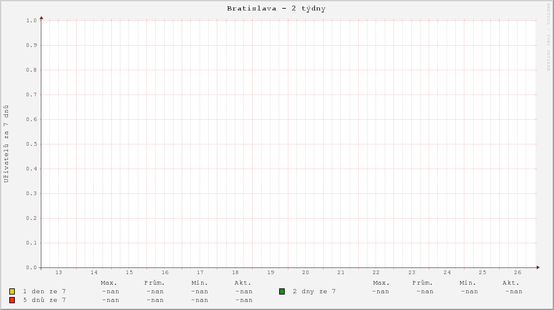Select the legend text 2 dny ze 7
554x310 pixels.
[x=314, y=291]
